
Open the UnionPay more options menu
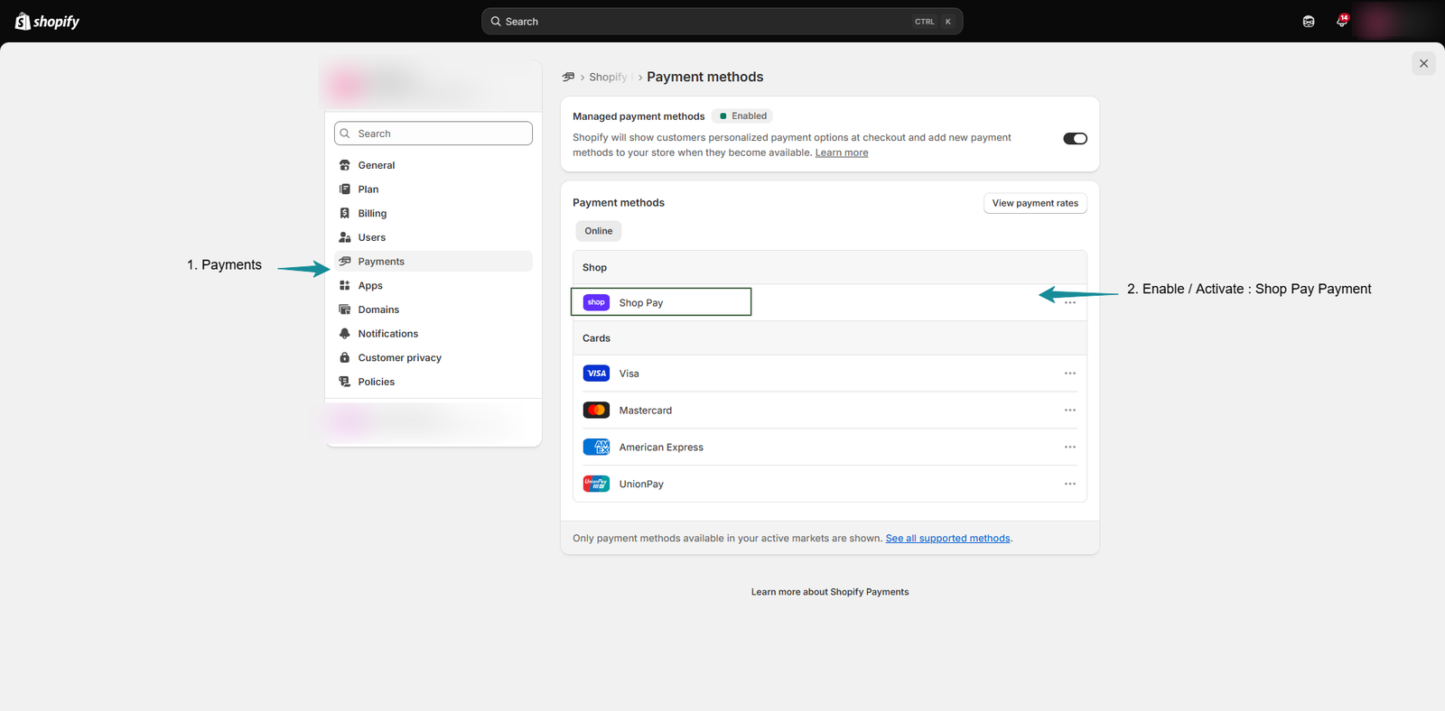click(x=1070, y=485)
